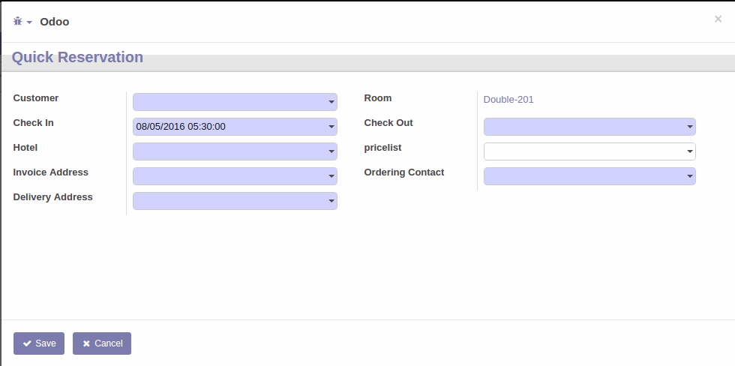Click the Customer input field

235,102
